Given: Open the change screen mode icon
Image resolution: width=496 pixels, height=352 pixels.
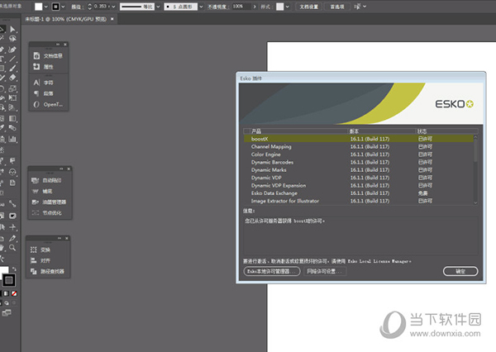Looking at the screenshot, I should point(7,313).
